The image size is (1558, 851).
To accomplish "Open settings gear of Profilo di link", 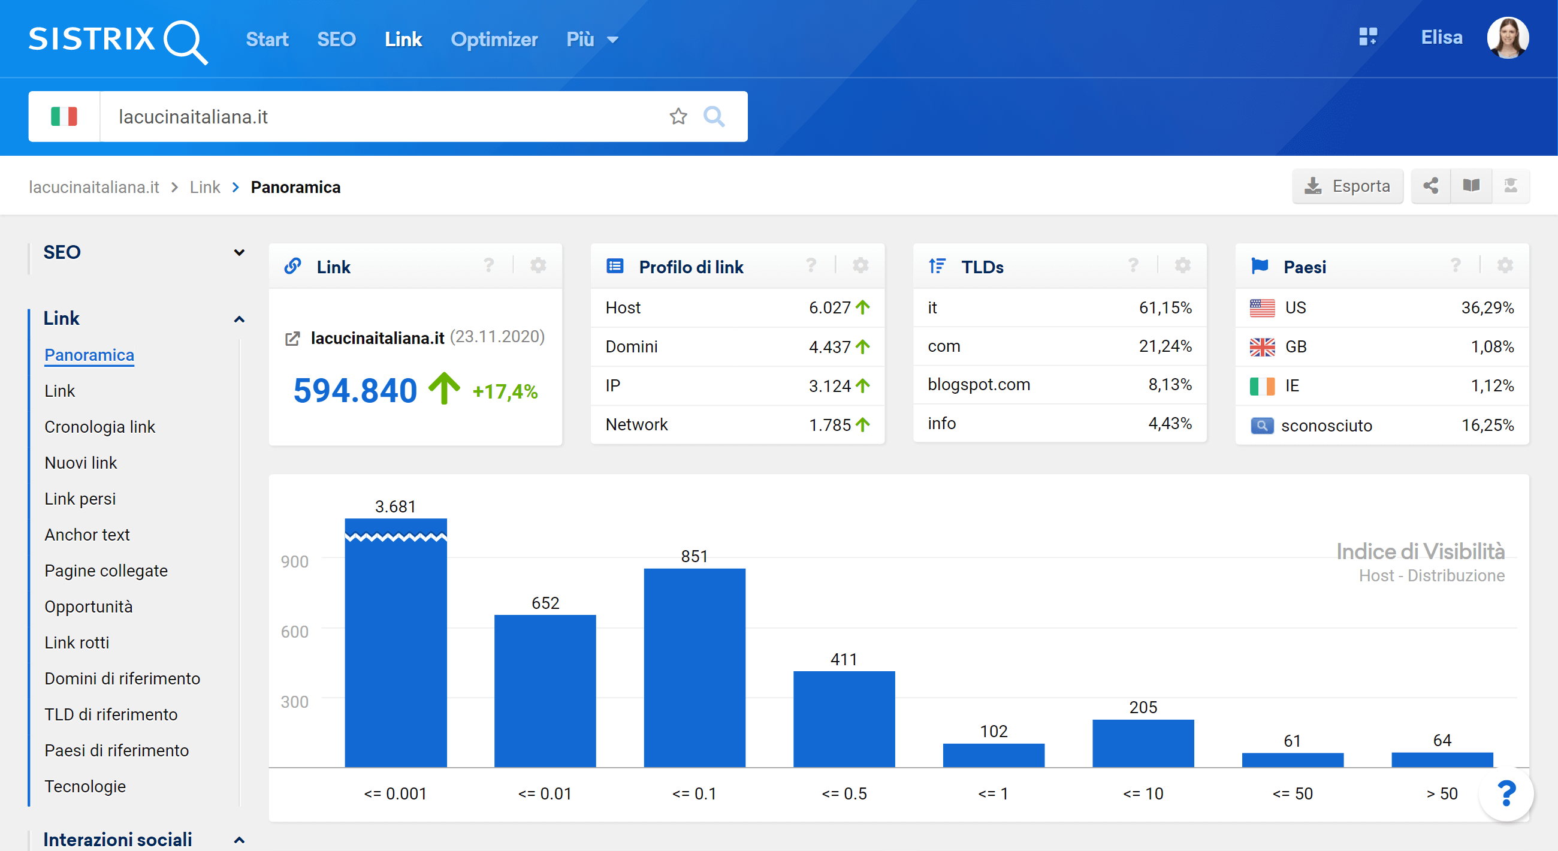I will point(860,265).
